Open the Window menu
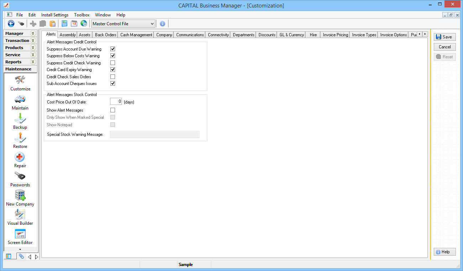Image resolution: width=463 pixels, height=271 pixels. click(103, 15)
